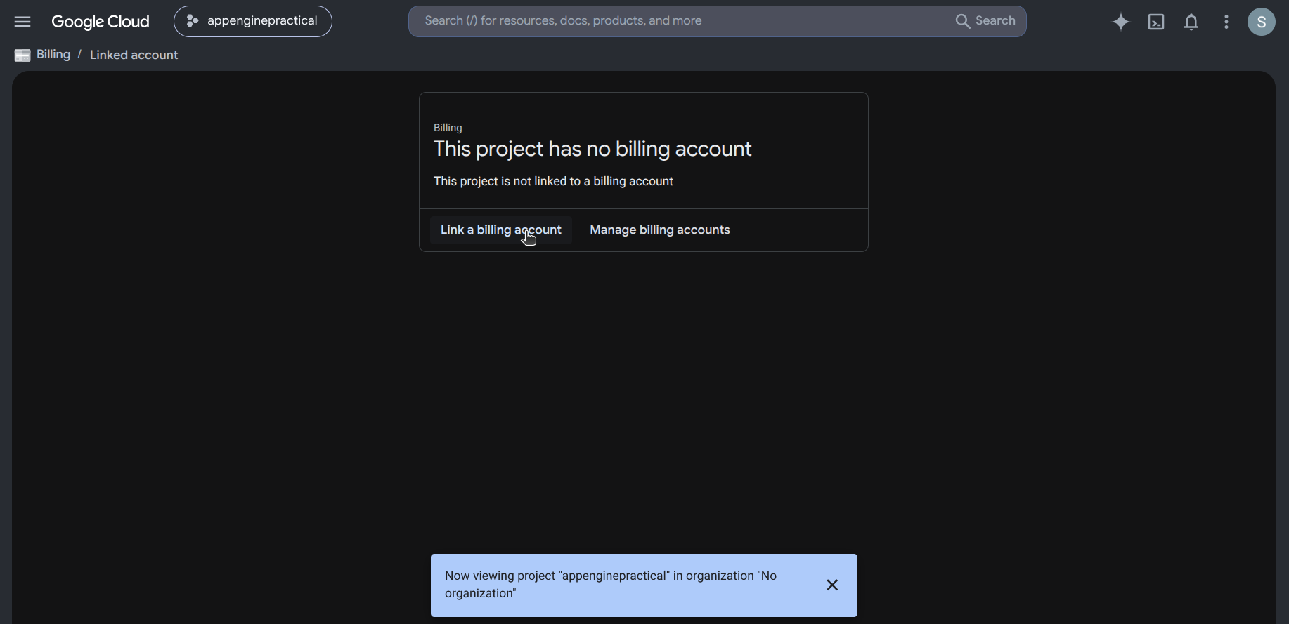Screen dimensions: 1289x624
Task: Click Link a billing account
Action: pos(501,230)
